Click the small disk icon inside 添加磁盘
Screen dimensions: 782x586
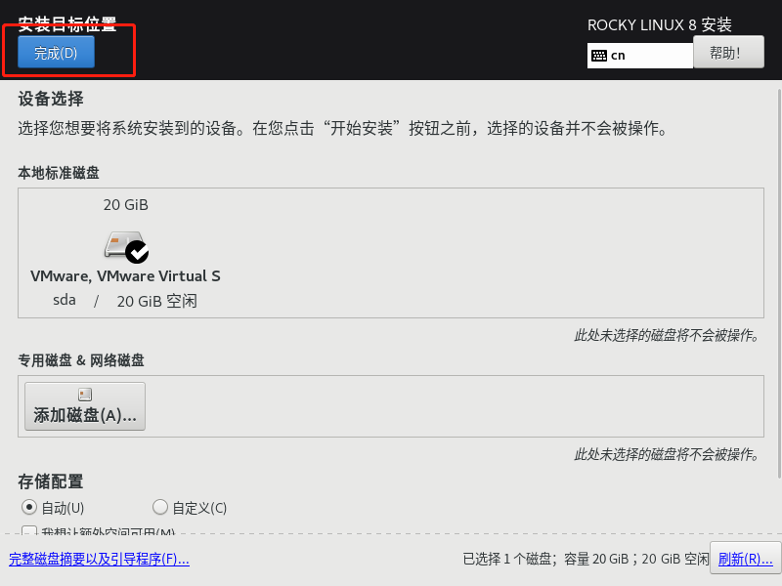(85, 395)
